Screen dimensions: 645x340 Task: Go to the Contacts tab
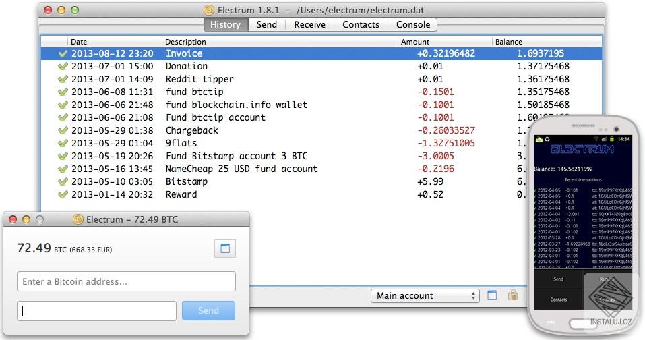pyautogui.click(x=361, y=25)
